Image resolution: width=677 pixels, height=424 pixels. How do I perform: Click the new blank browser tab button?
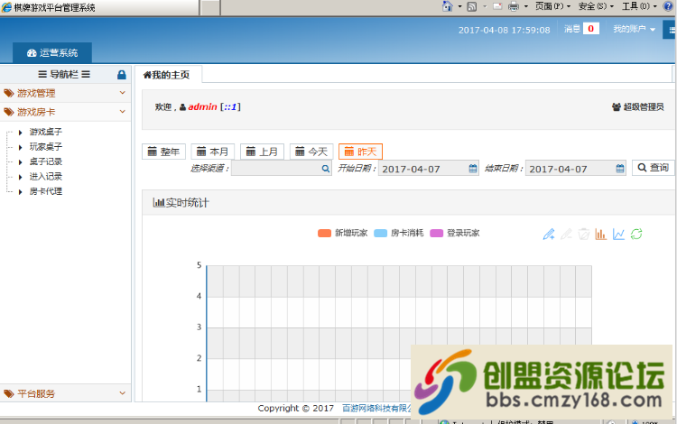tap(210, 8)
